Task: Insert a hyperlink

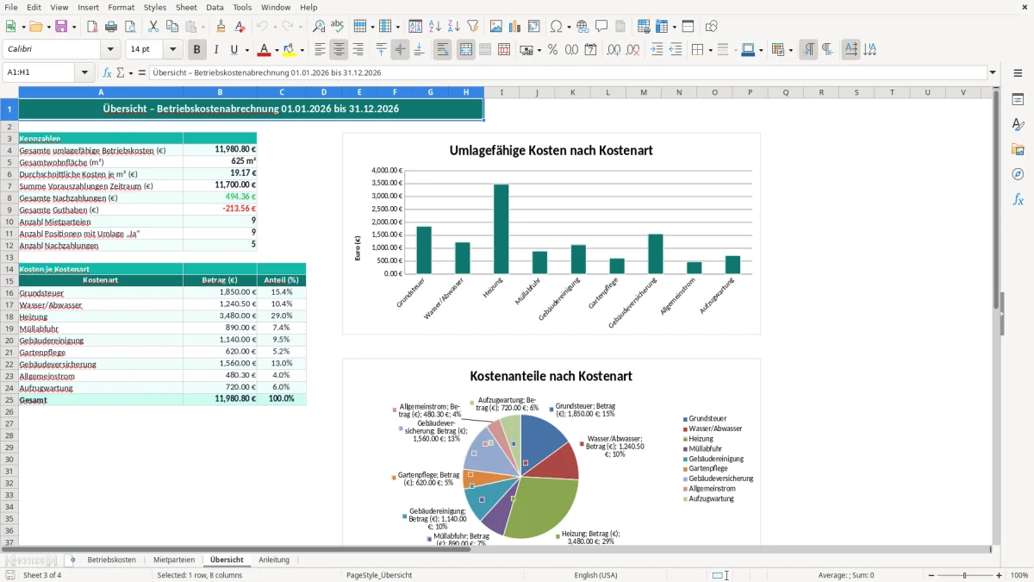Action: pyautogui.click(x=582, y=27)
